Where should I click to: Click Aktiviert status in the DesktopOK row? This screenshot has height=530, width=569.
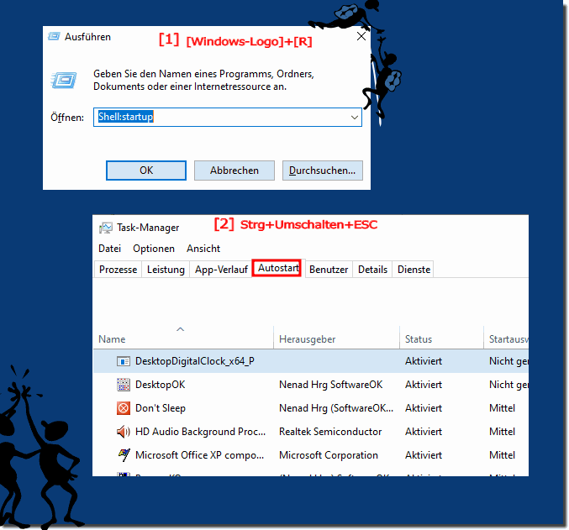tap(424, 385)
